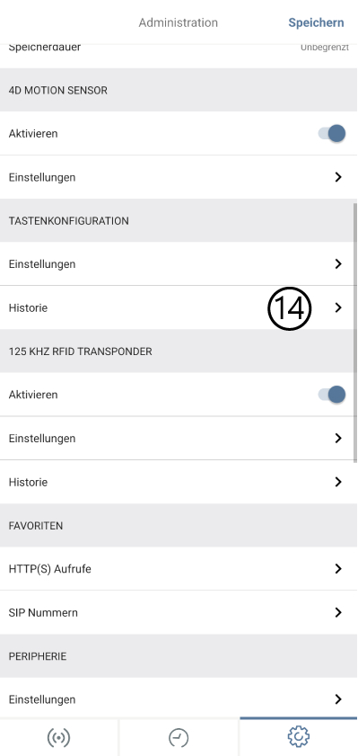Click the chevron next to SIP Nummern
Screen dimensions: 358x756
tap(338, 612)
